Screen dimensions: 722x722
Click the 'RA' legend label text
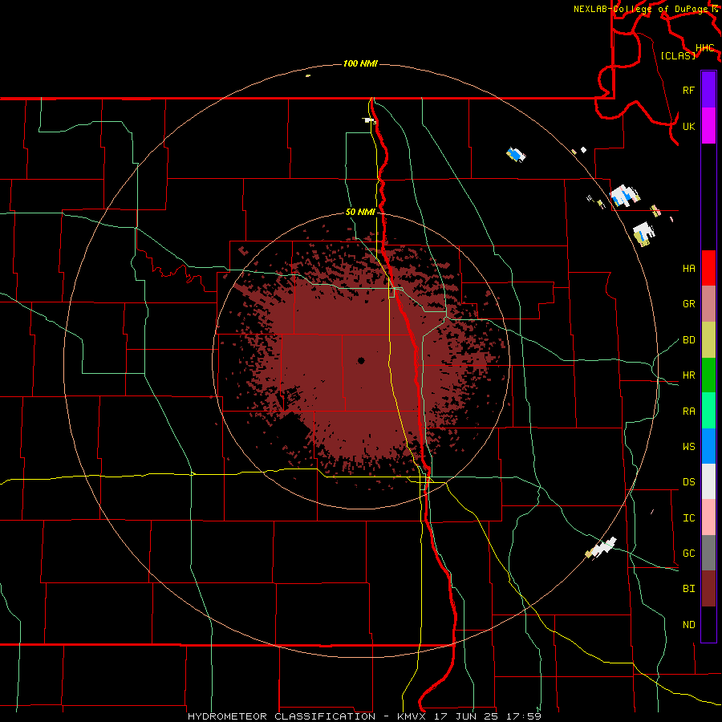(689, 411)
